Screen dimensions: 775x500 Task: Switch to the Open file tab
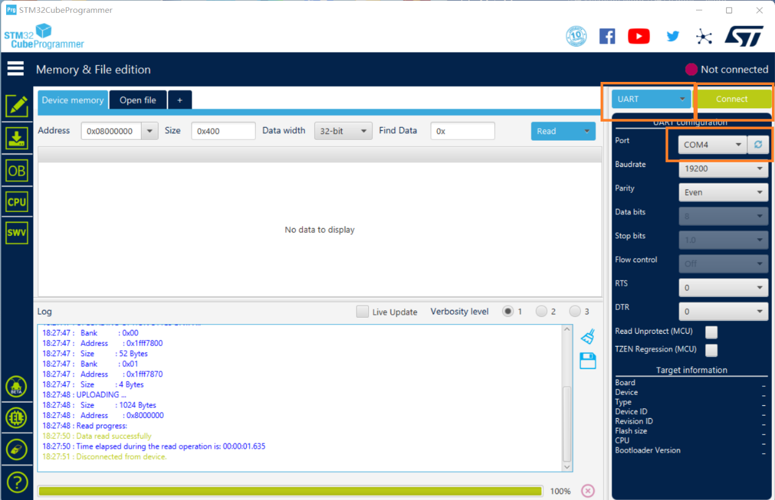[138, 100]
